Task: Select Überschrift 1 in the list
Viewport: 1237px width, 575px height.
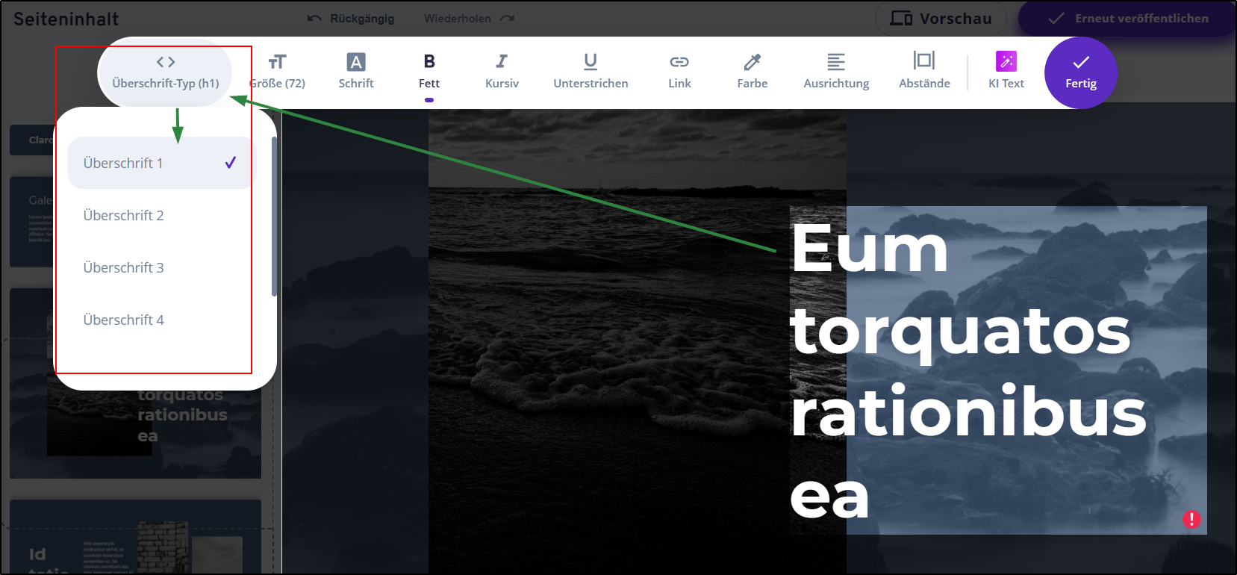Action: [162, 163]
